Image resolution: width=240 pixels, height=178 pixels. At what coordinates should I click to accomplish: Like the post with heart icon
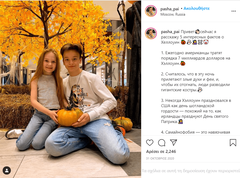[150, 143]
